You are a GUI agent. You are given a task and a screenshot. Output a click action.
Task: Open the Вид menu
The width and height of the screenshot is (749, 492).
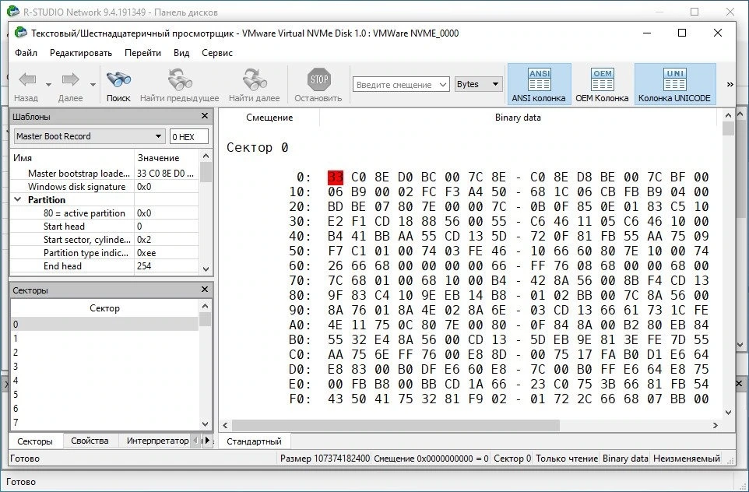click(x=181, y=53)
